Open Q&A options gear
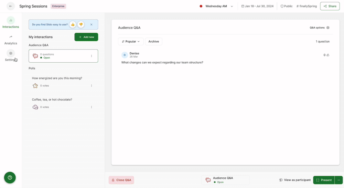This screenshot has height=188, width=344. point(328,28)
